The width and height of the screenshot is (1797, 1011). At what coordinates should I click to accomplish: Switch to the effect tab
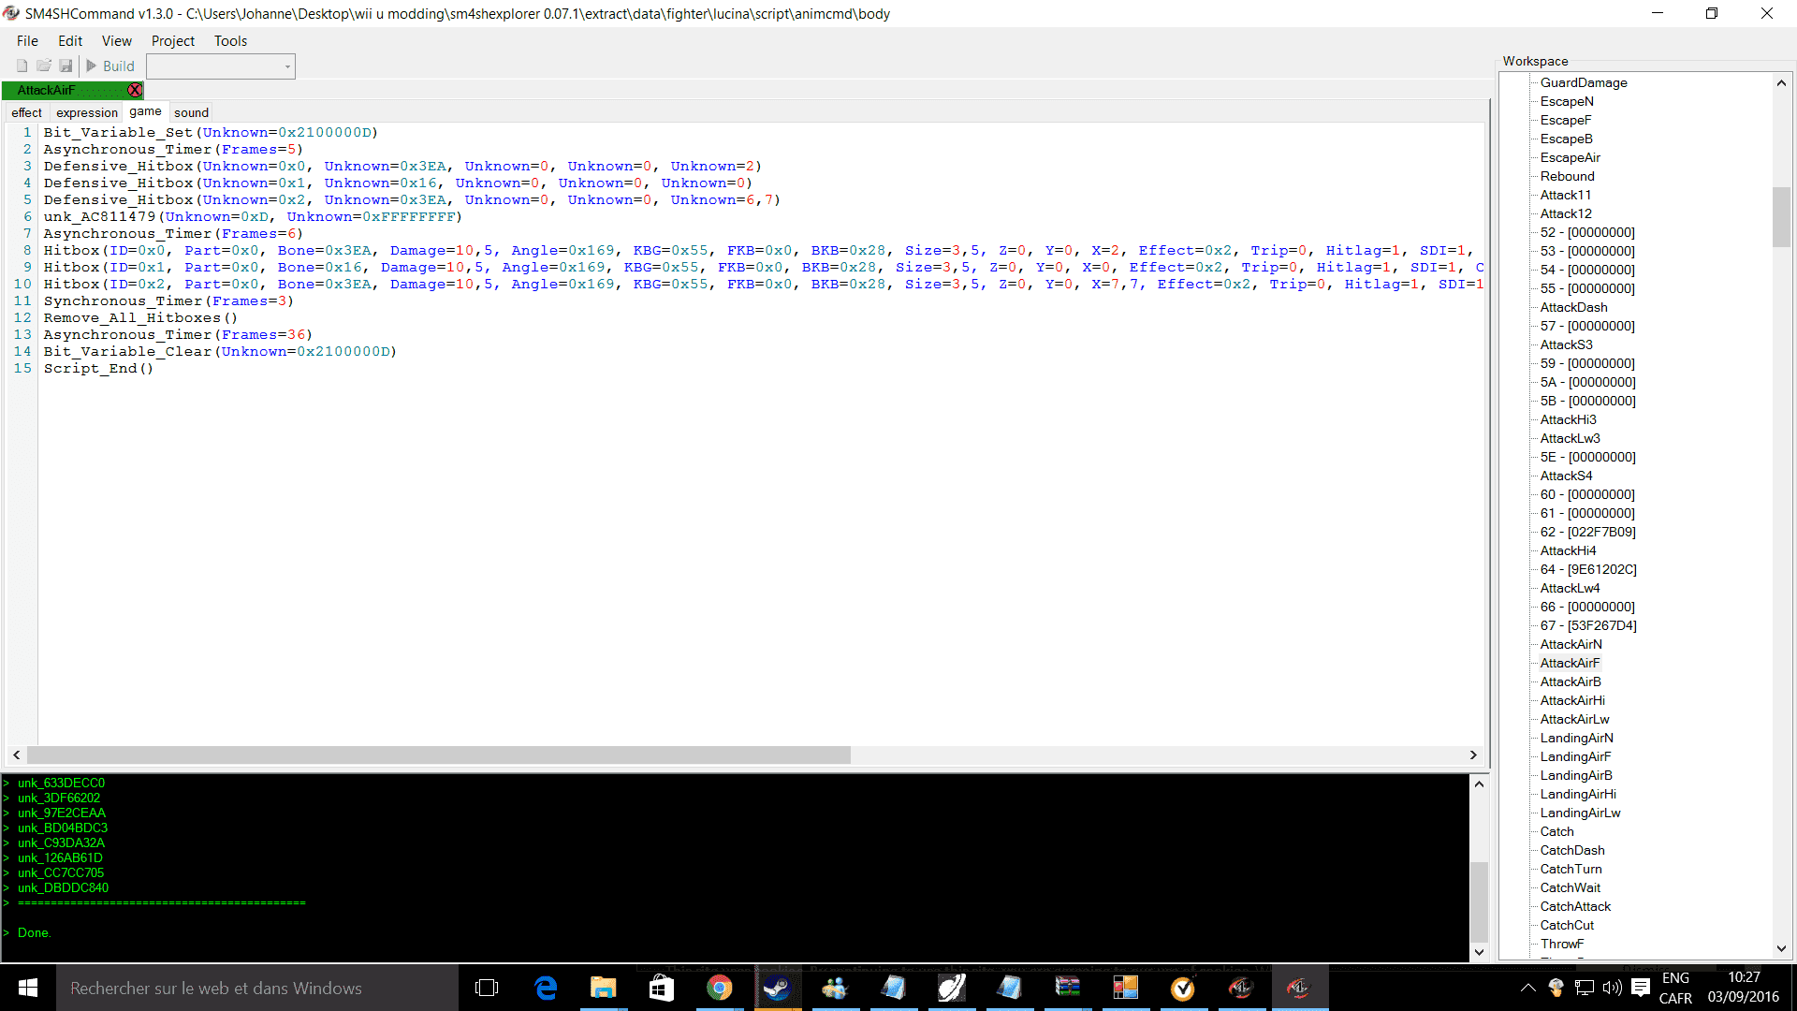[x=26, y=112]
